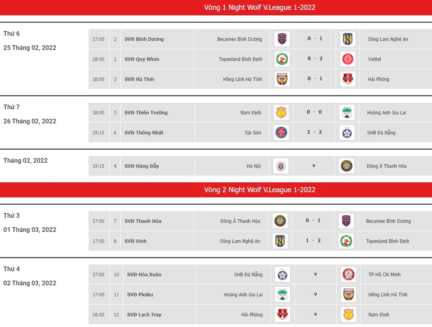Click Hà Nội club logo in match 4
Viewport: 432px width, 327px height.
(281, 166)
